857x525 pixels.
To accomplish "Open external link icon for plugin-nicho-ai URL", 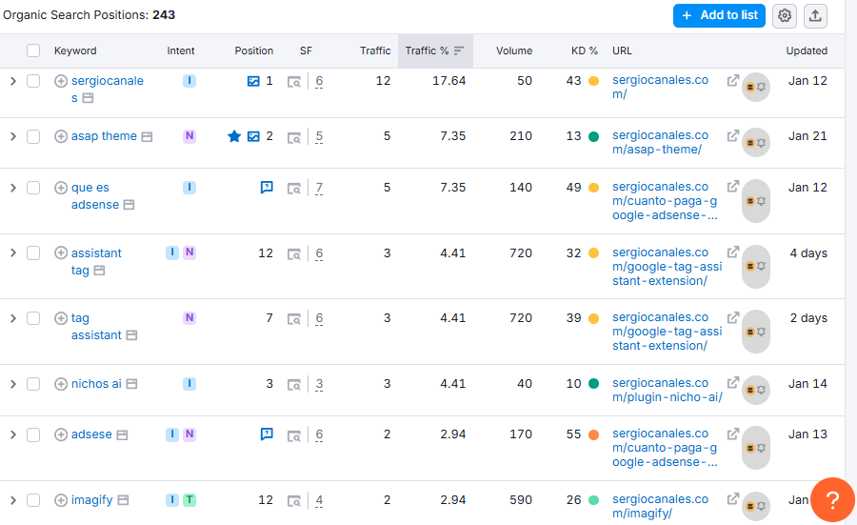I will tap(733, 382).
